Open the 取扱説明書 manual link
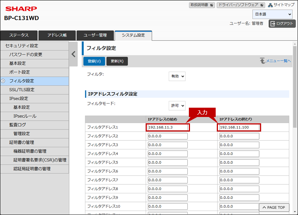Viewport: 298px width, 215px height. pos(202,5)
